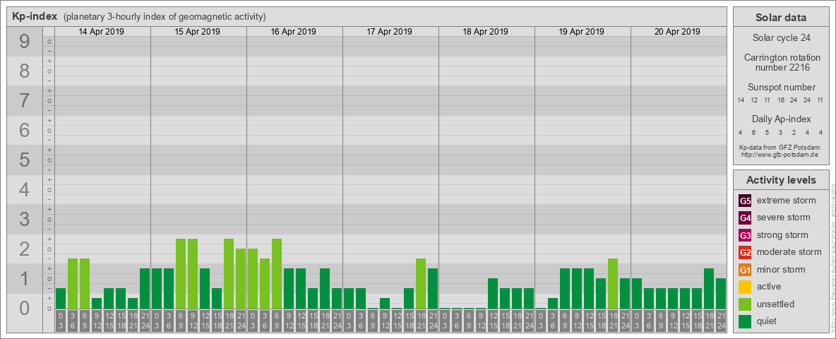Click the minor storm legend label
Screen dimensions: 836x339
(x=781, y=269)
